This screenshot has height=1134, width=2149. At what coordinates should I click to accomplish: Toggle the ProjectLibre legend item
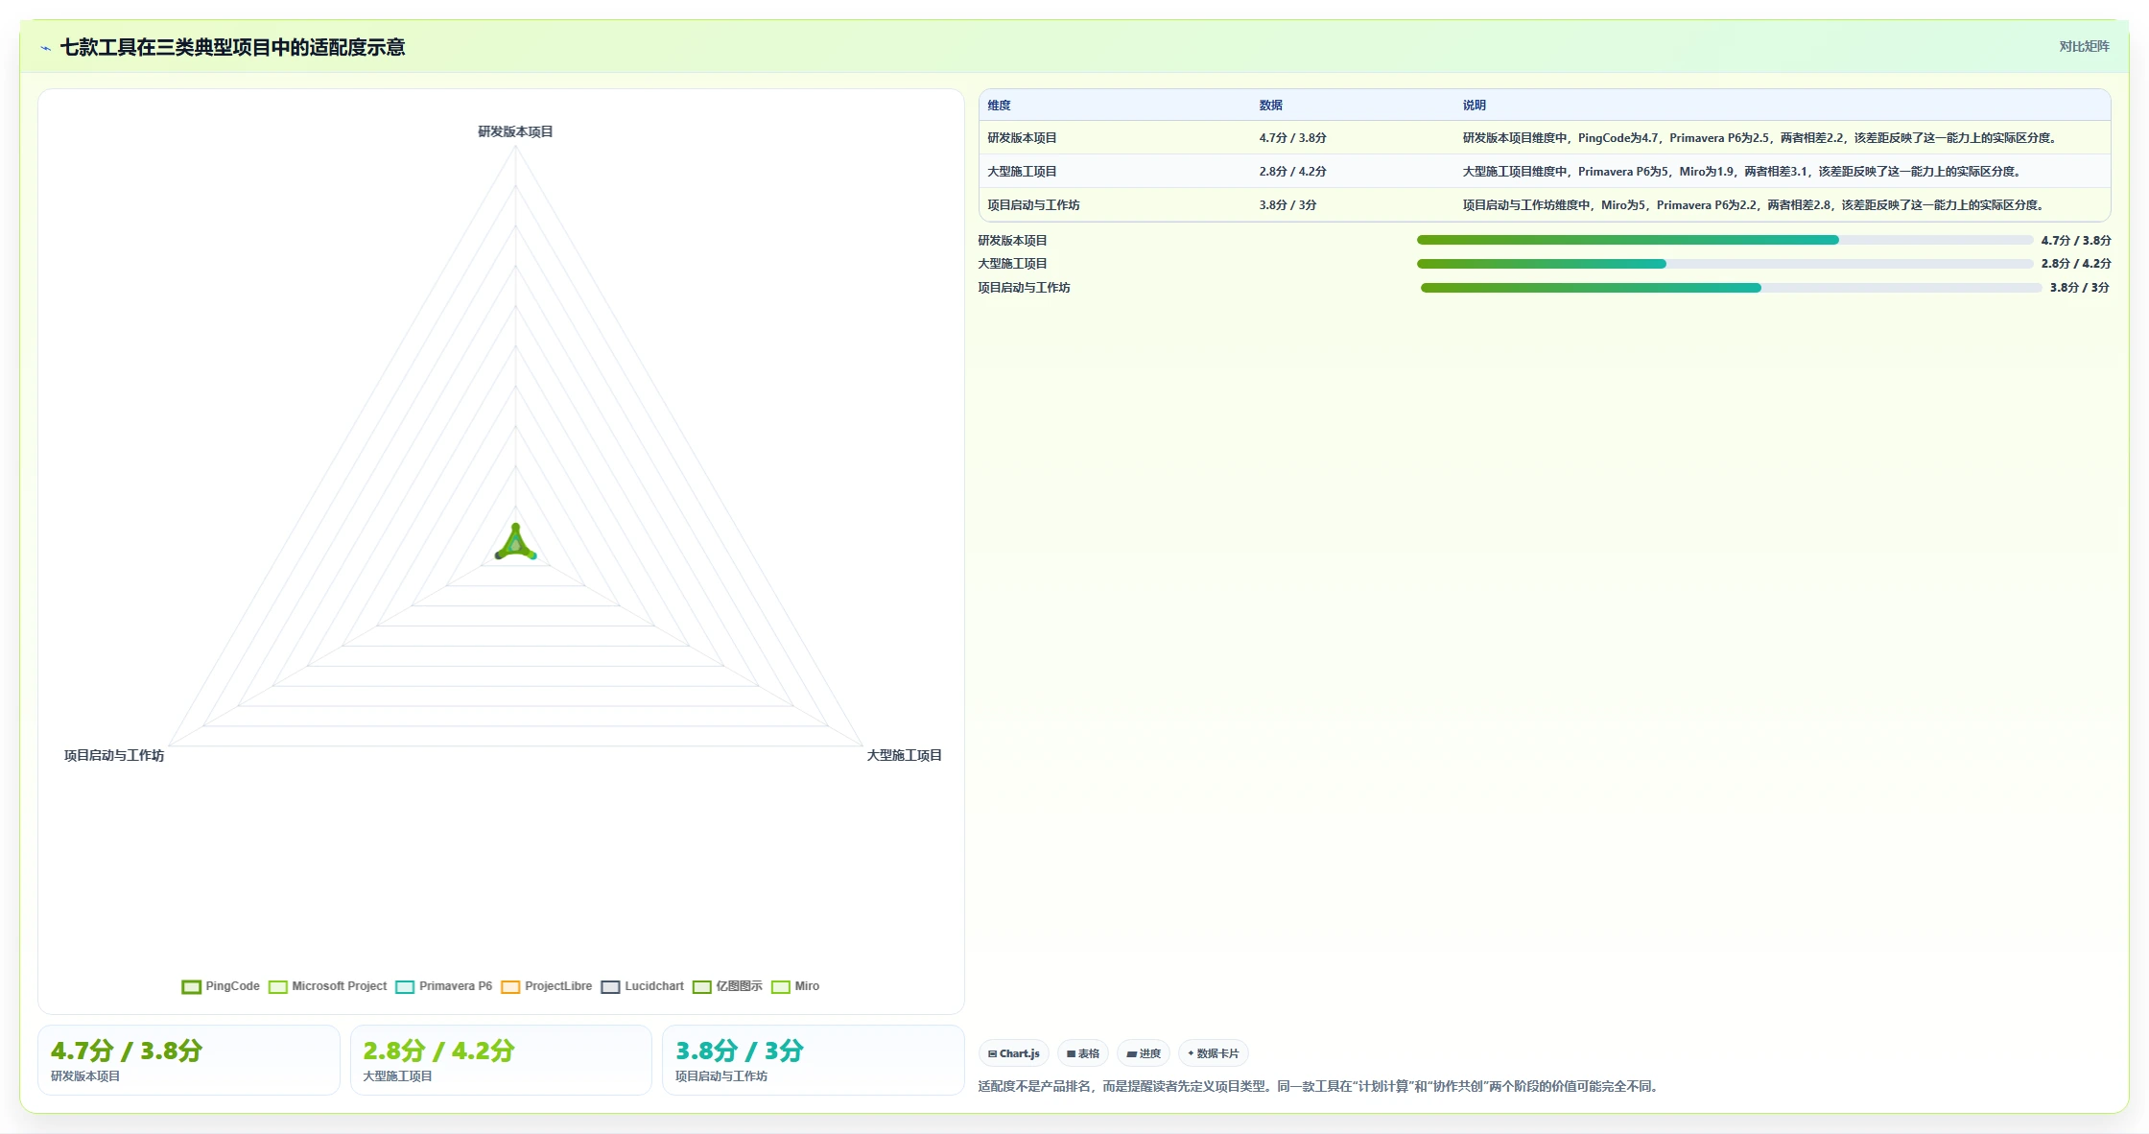[x=547, y=986]
